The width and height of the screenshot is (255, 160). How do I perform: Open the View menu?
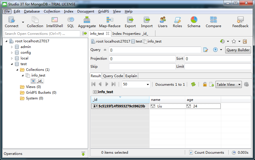pos(117,11)
